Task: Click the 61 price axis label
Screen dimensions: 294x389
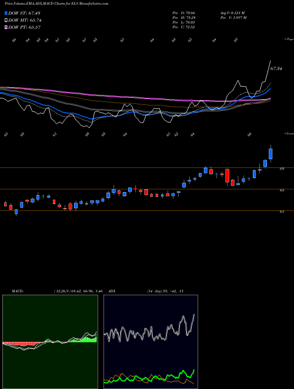Action: pyautogui.click(x=282, y=212)
